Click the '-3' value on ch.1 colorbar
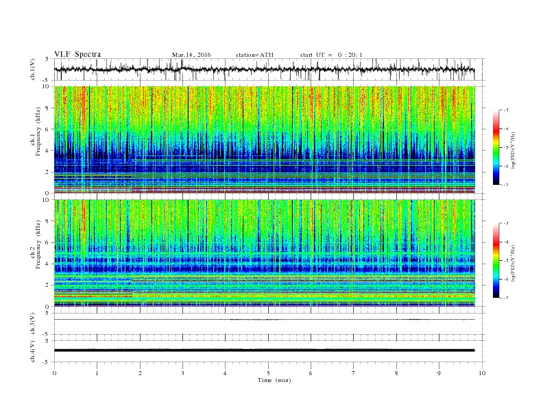 (505, 110)
